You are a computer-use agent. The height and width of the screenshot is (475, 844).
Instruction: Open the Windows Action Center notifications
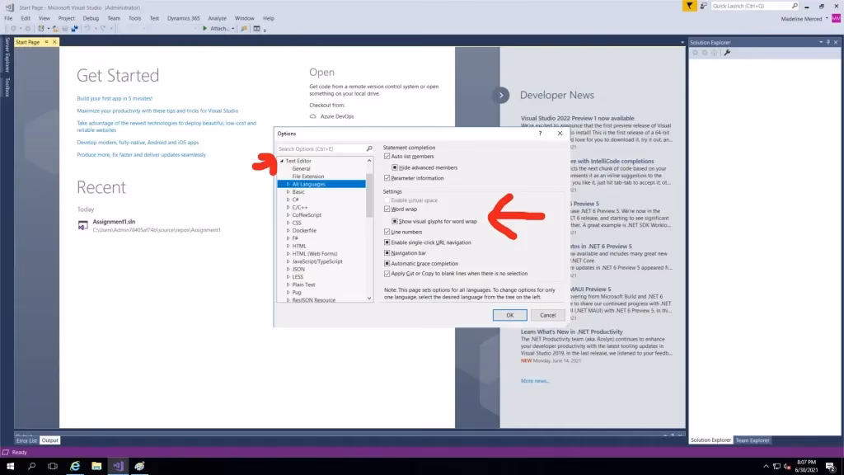point(831,467)
